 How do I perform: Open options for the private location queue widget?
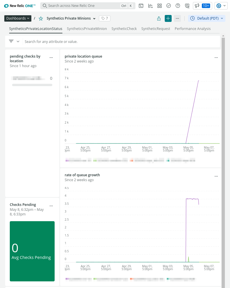click(216, 57)
